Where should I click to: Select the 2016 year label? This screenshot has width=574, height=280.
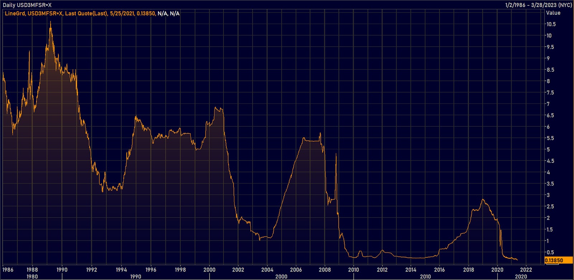tap(439, 270)
